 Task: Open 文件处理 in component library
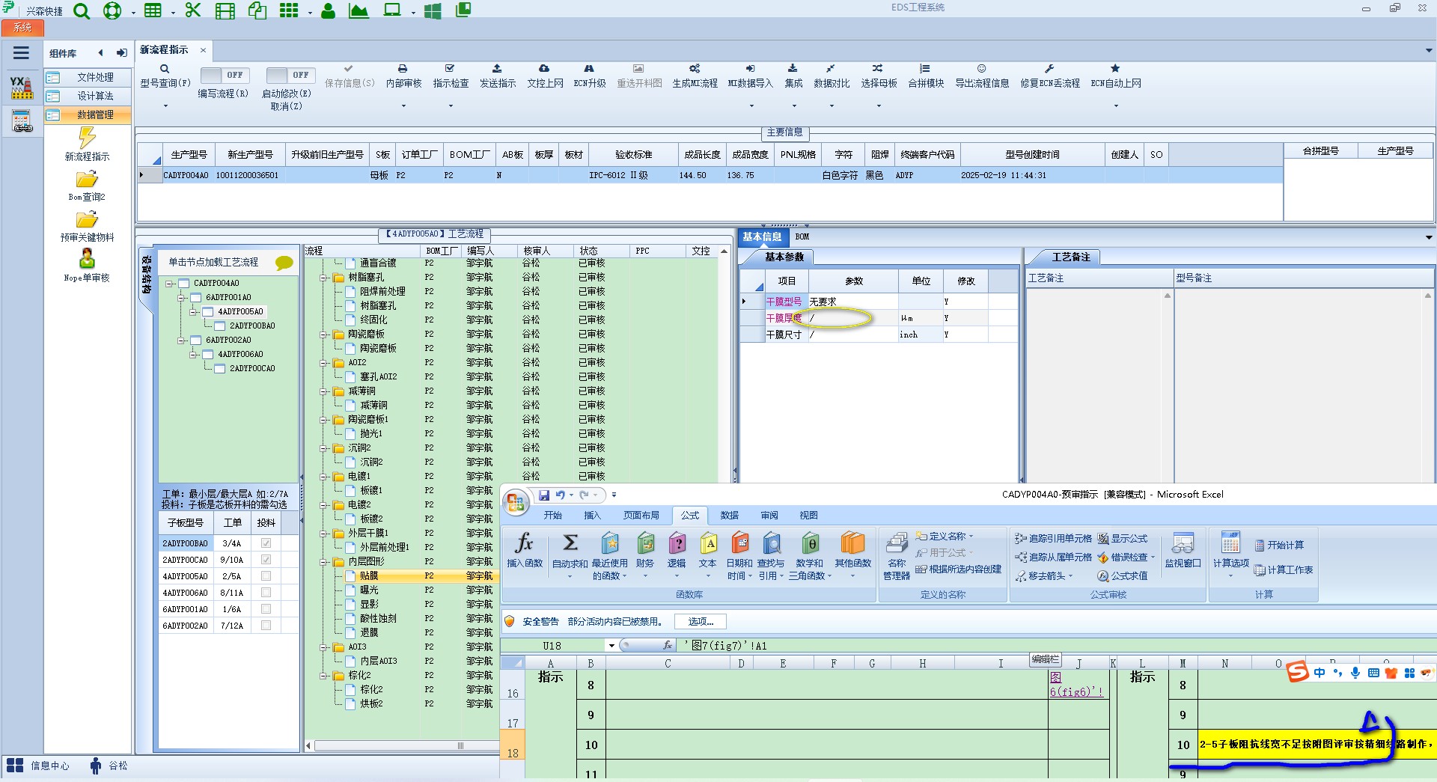[88, 78]
